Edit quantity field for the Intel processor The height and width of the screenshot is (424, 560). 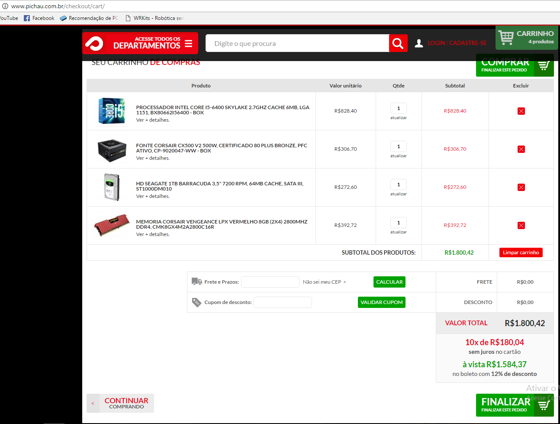click(399, 108)
